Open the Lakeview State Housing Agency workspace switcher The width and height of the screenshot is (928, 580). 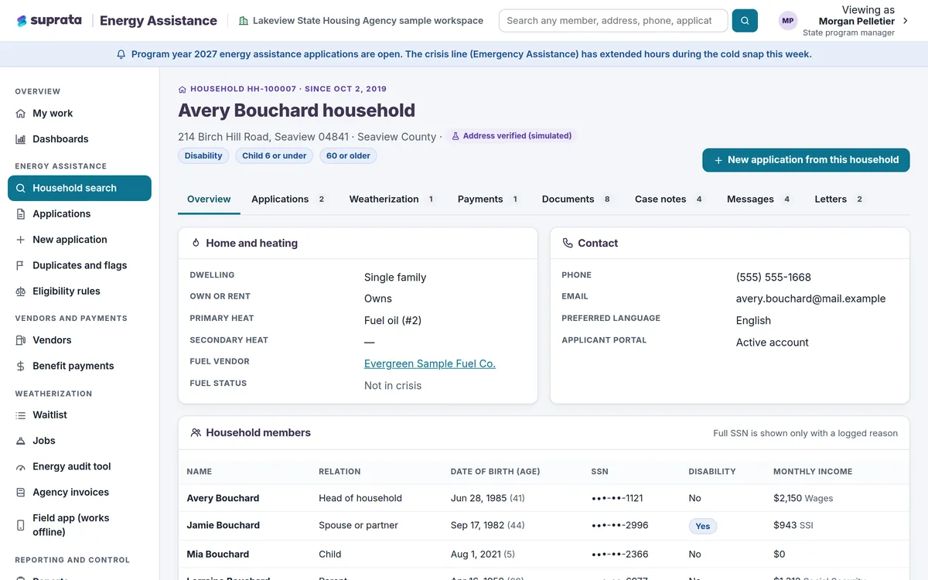click(361, 21)
